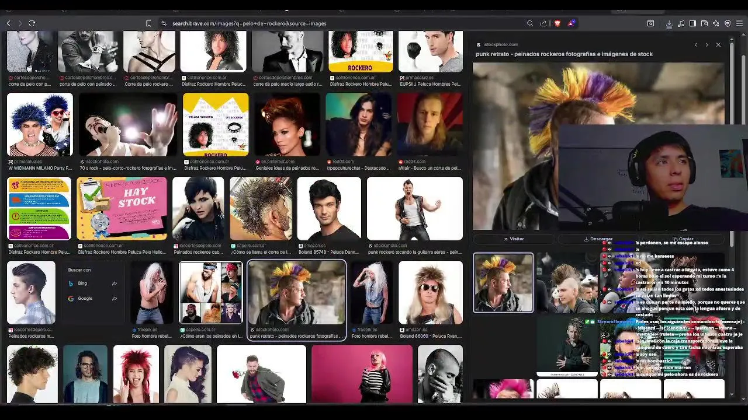The width and height of the screenshot is (748, 420).
Task: Open the pink-haired woman on magenta background image
Action: (x=362, y=374)
